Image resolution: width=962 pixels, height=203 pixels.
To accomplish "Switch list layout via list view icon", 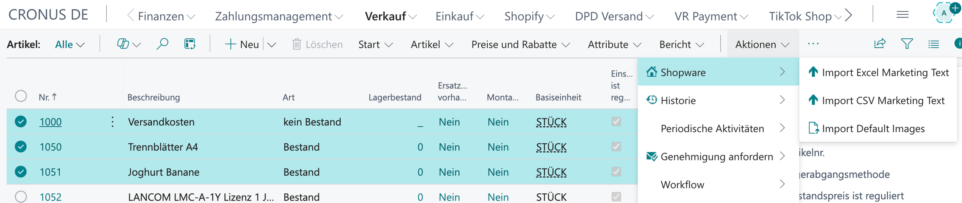I will (934, 44).
